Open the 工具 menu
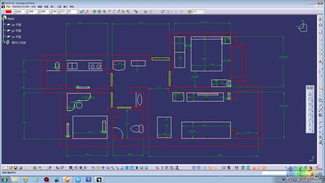Viewport: 325px width, 183px height. (59, 7)
